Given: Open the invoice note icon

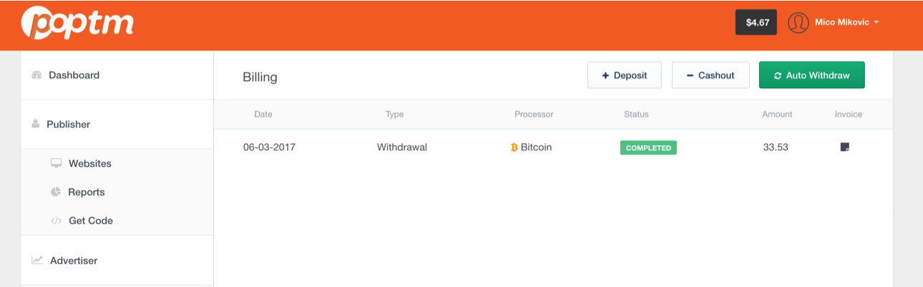Looking at the screenshot, I should (x=845, y=147).
